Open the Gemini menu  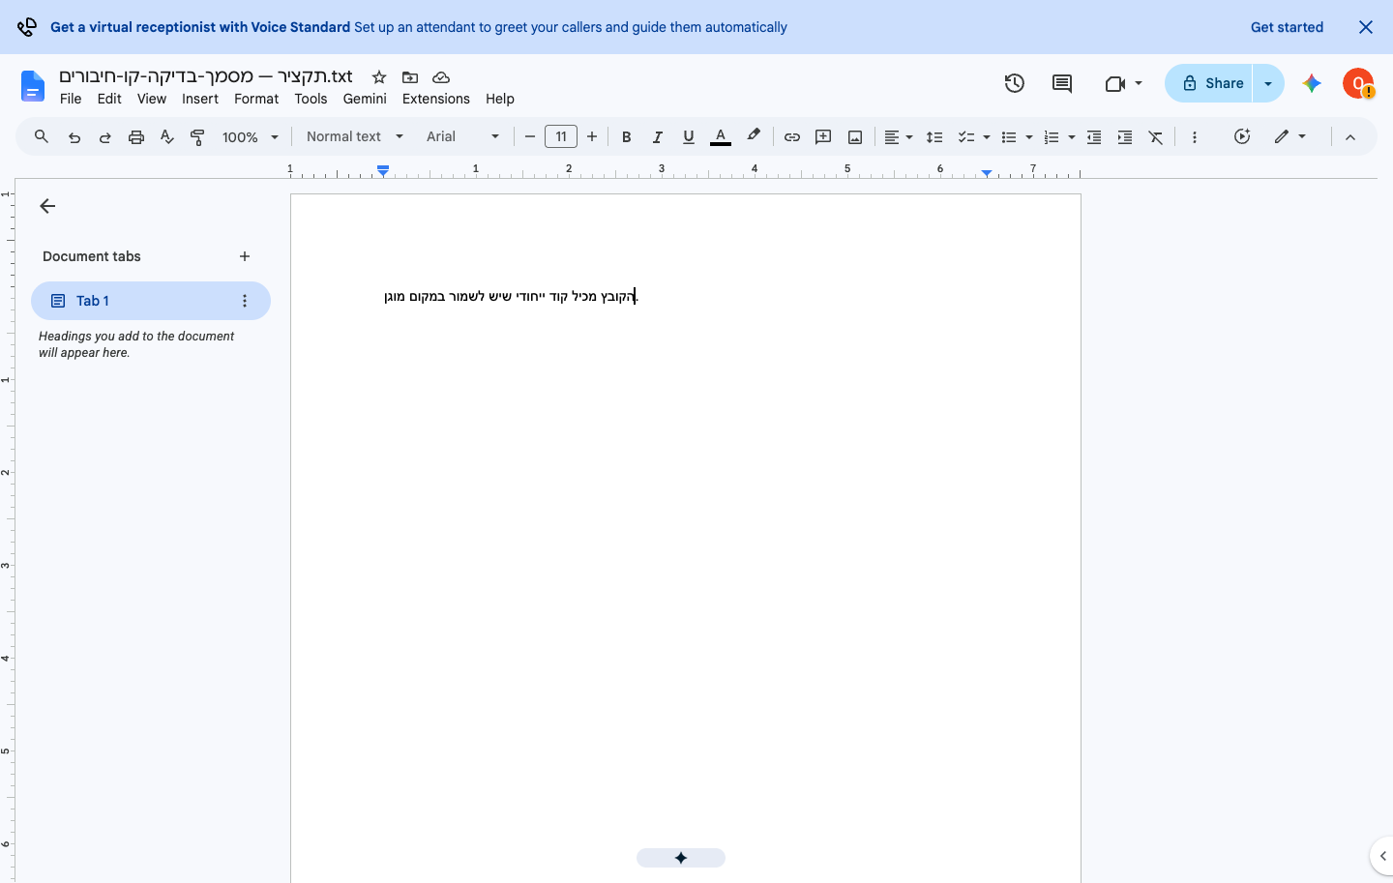(x=365, y=99)
